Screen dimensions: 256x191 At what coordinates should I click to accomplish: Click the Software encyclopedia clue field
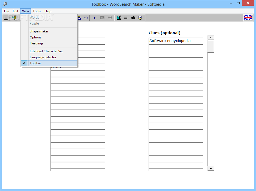[176, 41]
